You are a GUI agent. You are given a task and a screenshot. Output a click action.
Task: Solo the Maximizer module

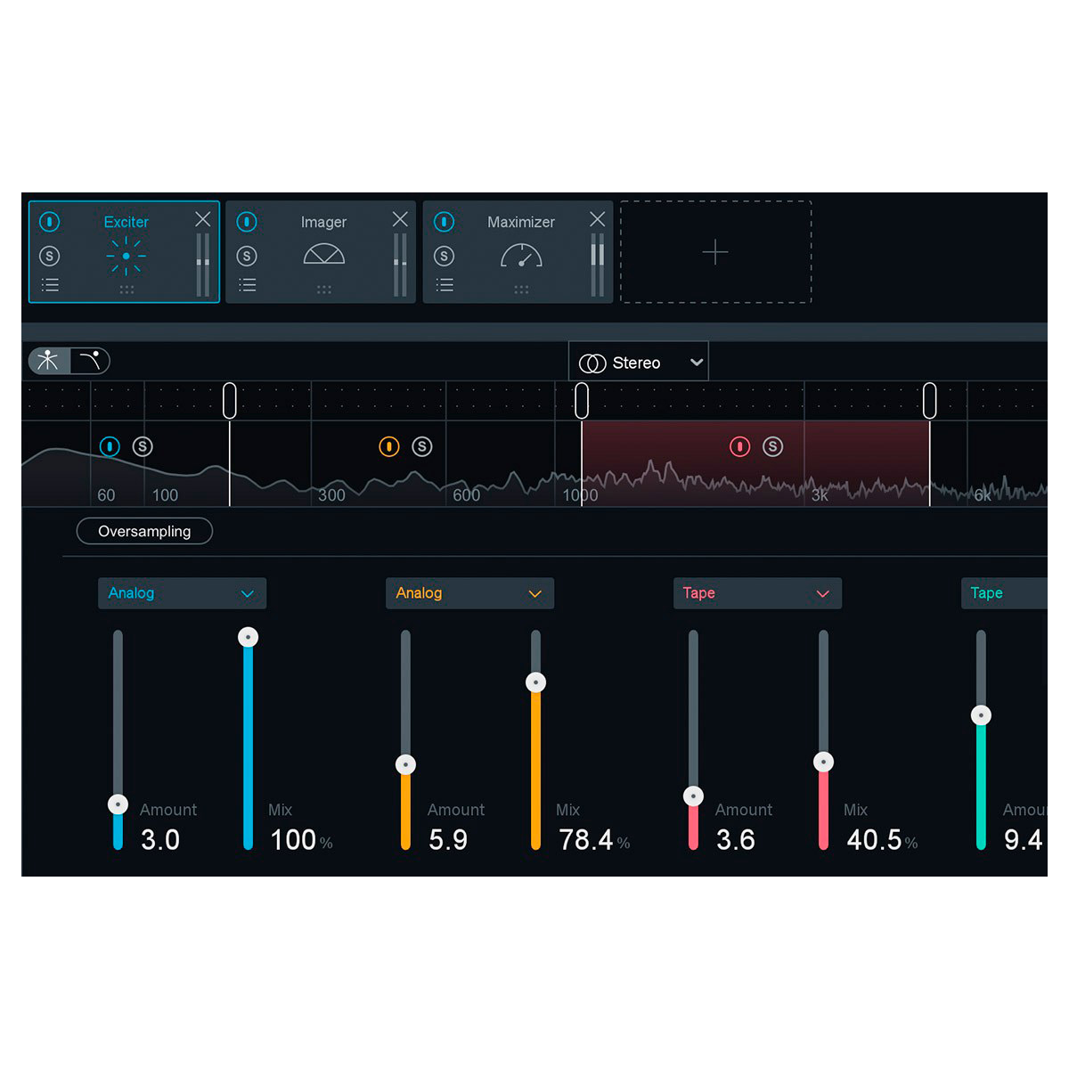tap(445, 256)
